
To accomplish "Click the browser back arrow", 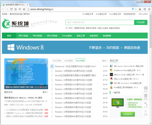I will click(x=3, y=9).
